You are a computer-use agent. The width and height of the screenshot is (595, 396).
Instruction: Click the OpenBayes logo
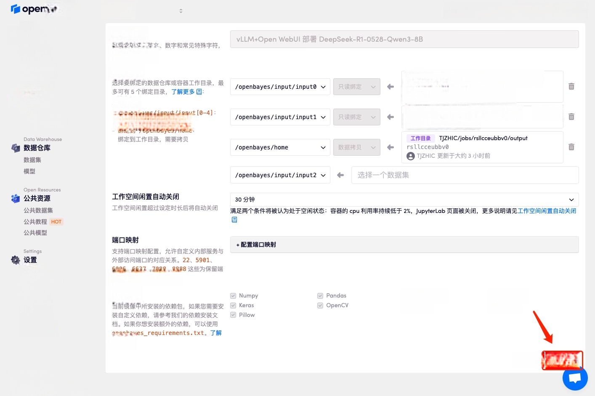tap(34, 9)
